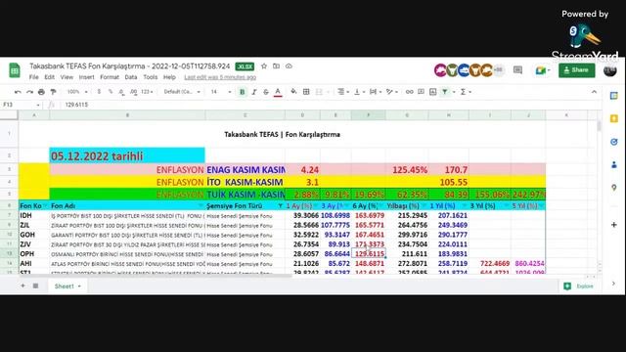Screen dimensions: 626x352
Task: Open the font family dropdown
Action: pos(182,92)
